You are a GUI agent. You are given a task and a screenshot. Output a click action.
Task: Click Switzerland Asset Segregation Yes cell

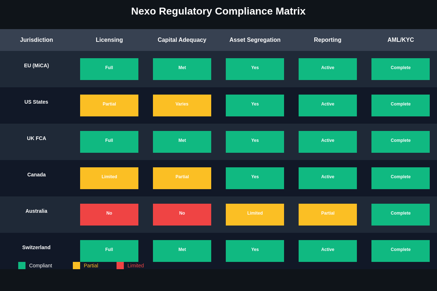click(255, 251)
